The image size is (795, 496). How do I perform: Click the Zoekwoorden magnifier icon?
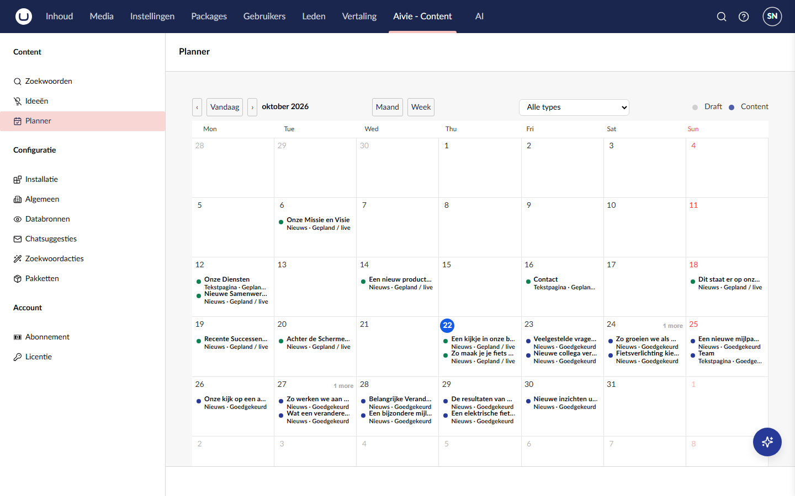coord(18,82)
